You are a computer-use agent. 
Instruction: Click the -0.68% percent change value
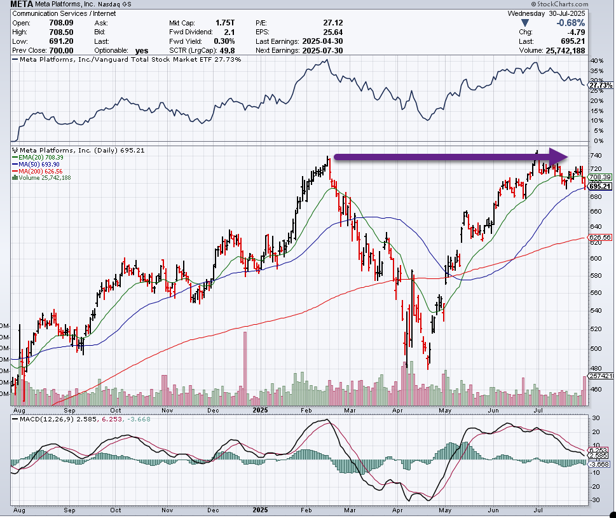(570, 23)
